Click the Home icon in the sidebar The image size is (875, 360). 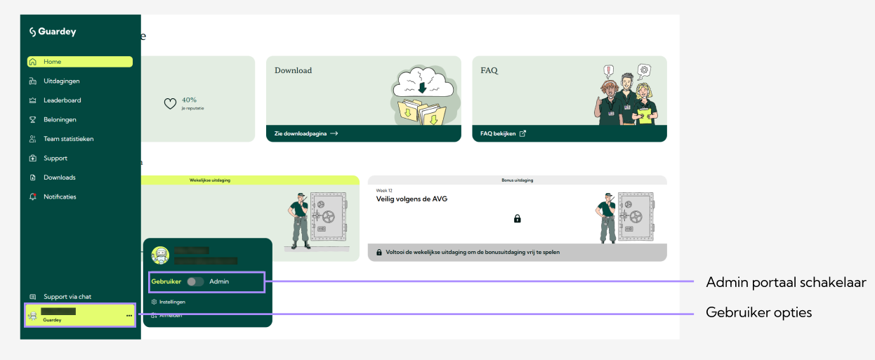click(33, 62)
